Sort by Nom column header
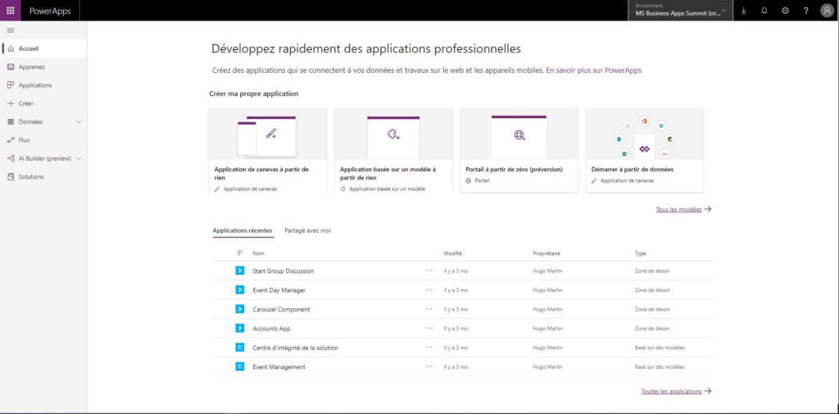 (258, 253)
